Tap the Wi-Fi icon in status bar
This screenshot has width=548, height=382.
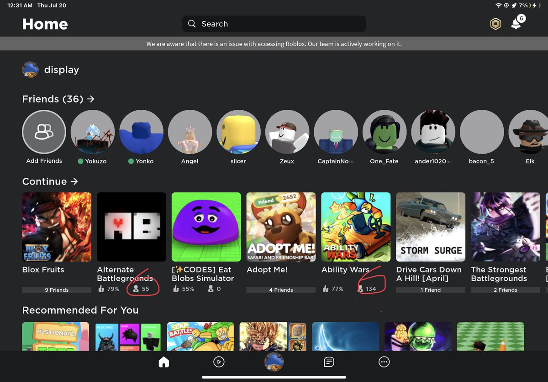pos(499,5)
